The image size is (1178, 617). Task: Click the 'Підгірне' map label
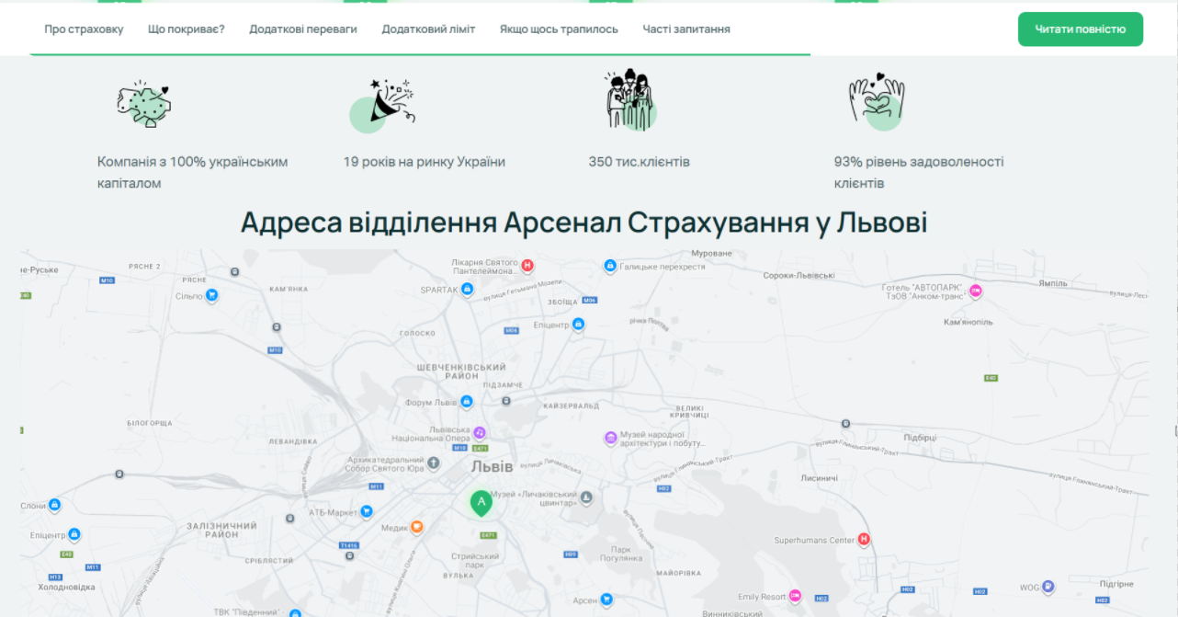[x=1116, y=584]
